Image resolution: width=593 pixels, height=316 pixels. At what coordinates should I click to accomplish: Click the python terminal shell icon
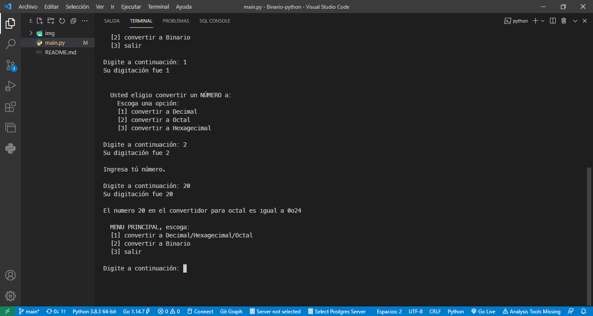(x=507, y=21)
